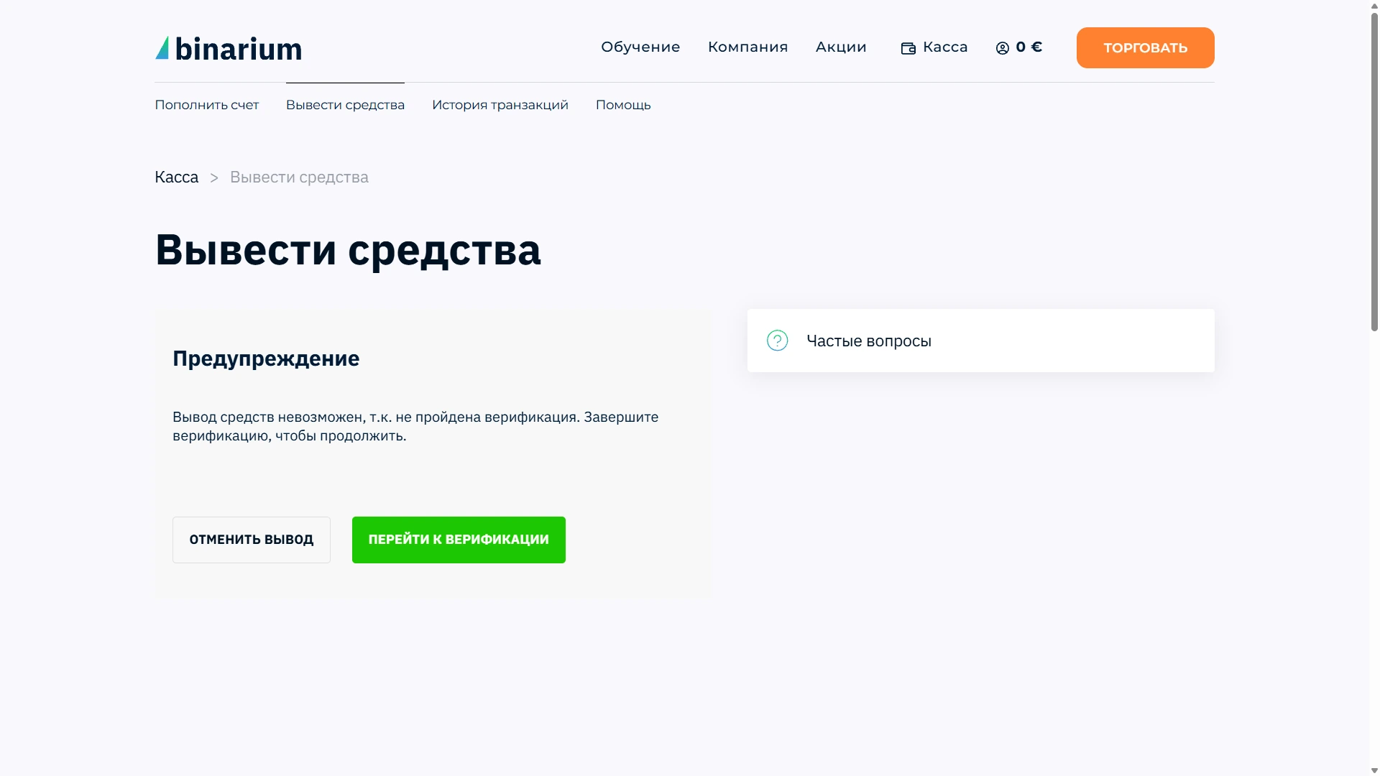
Task: Open История транзакций tab
Action: click(x=500, y=105)
